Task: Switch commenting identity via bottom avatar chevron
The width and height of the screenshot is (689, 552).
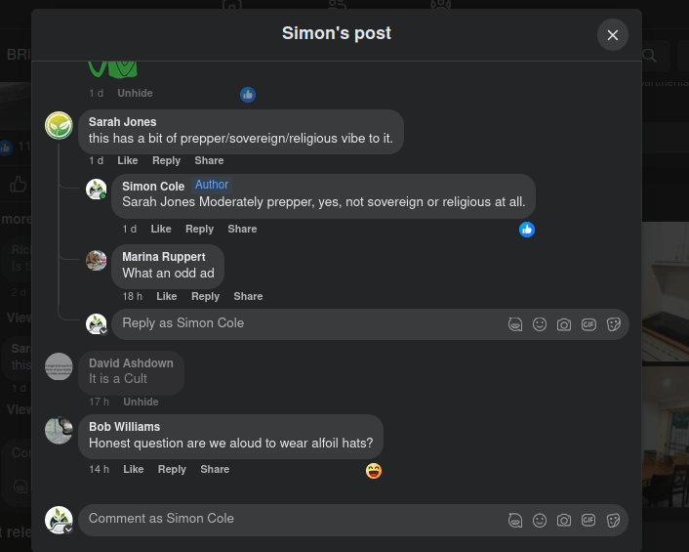Action: pyautogui.click(x=68, y=530)
